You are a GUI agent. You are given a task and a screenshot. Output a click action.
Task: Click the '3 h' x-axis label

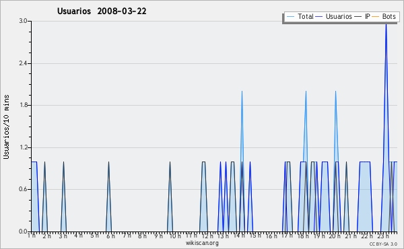pos(63,236)
